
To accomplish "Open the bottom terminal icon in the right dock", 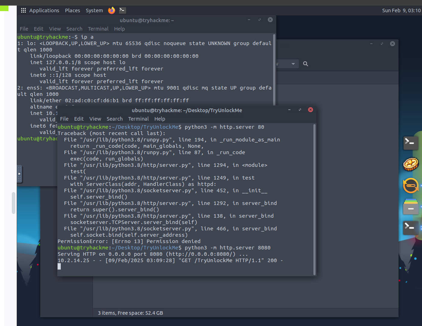I will 411,228.
